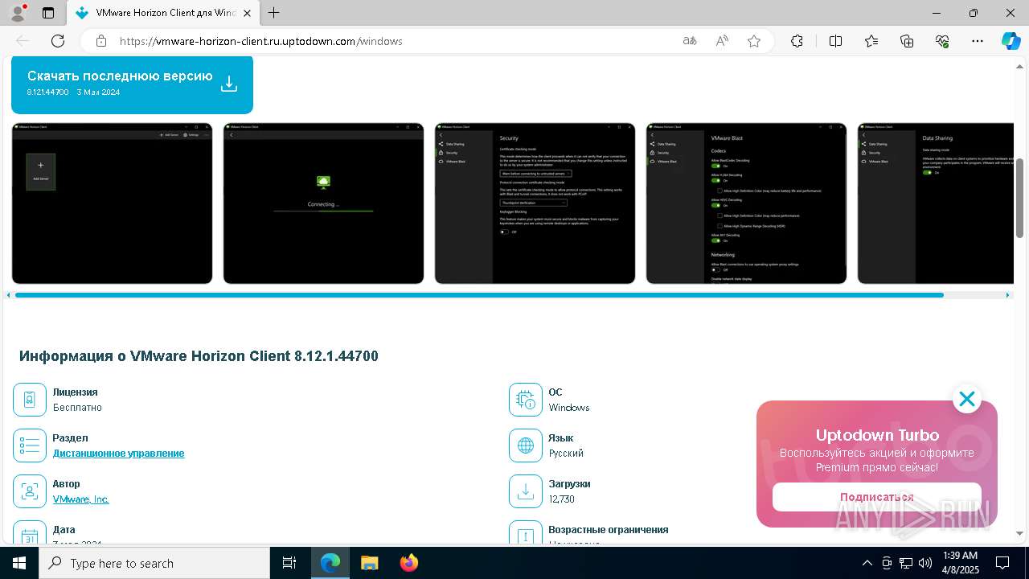Open Edge Settings and more menu

(978, 41)
